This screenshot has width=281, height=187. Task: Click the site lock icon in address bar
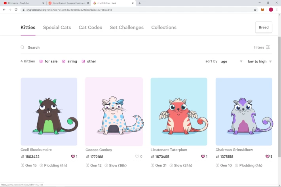23,9
